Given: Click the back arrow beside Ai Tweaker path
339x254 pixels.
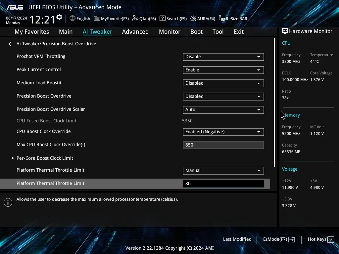Looking at the screenshot, I should 11,44.
